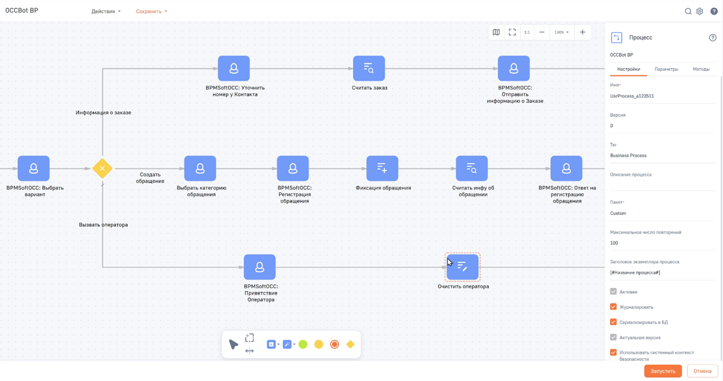This screenshot has width=723, height=381.
Task: Switch to the Методы tab
Action: coord(701,69)
